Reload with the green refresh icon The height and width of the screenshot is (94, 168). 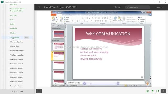(x=157, y=91)
